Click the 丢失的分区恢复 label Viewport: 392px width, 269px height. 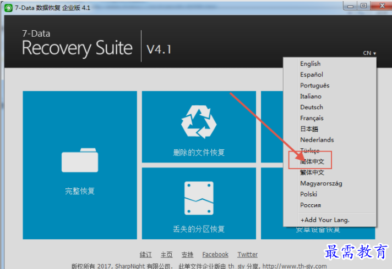pos(199,229)
